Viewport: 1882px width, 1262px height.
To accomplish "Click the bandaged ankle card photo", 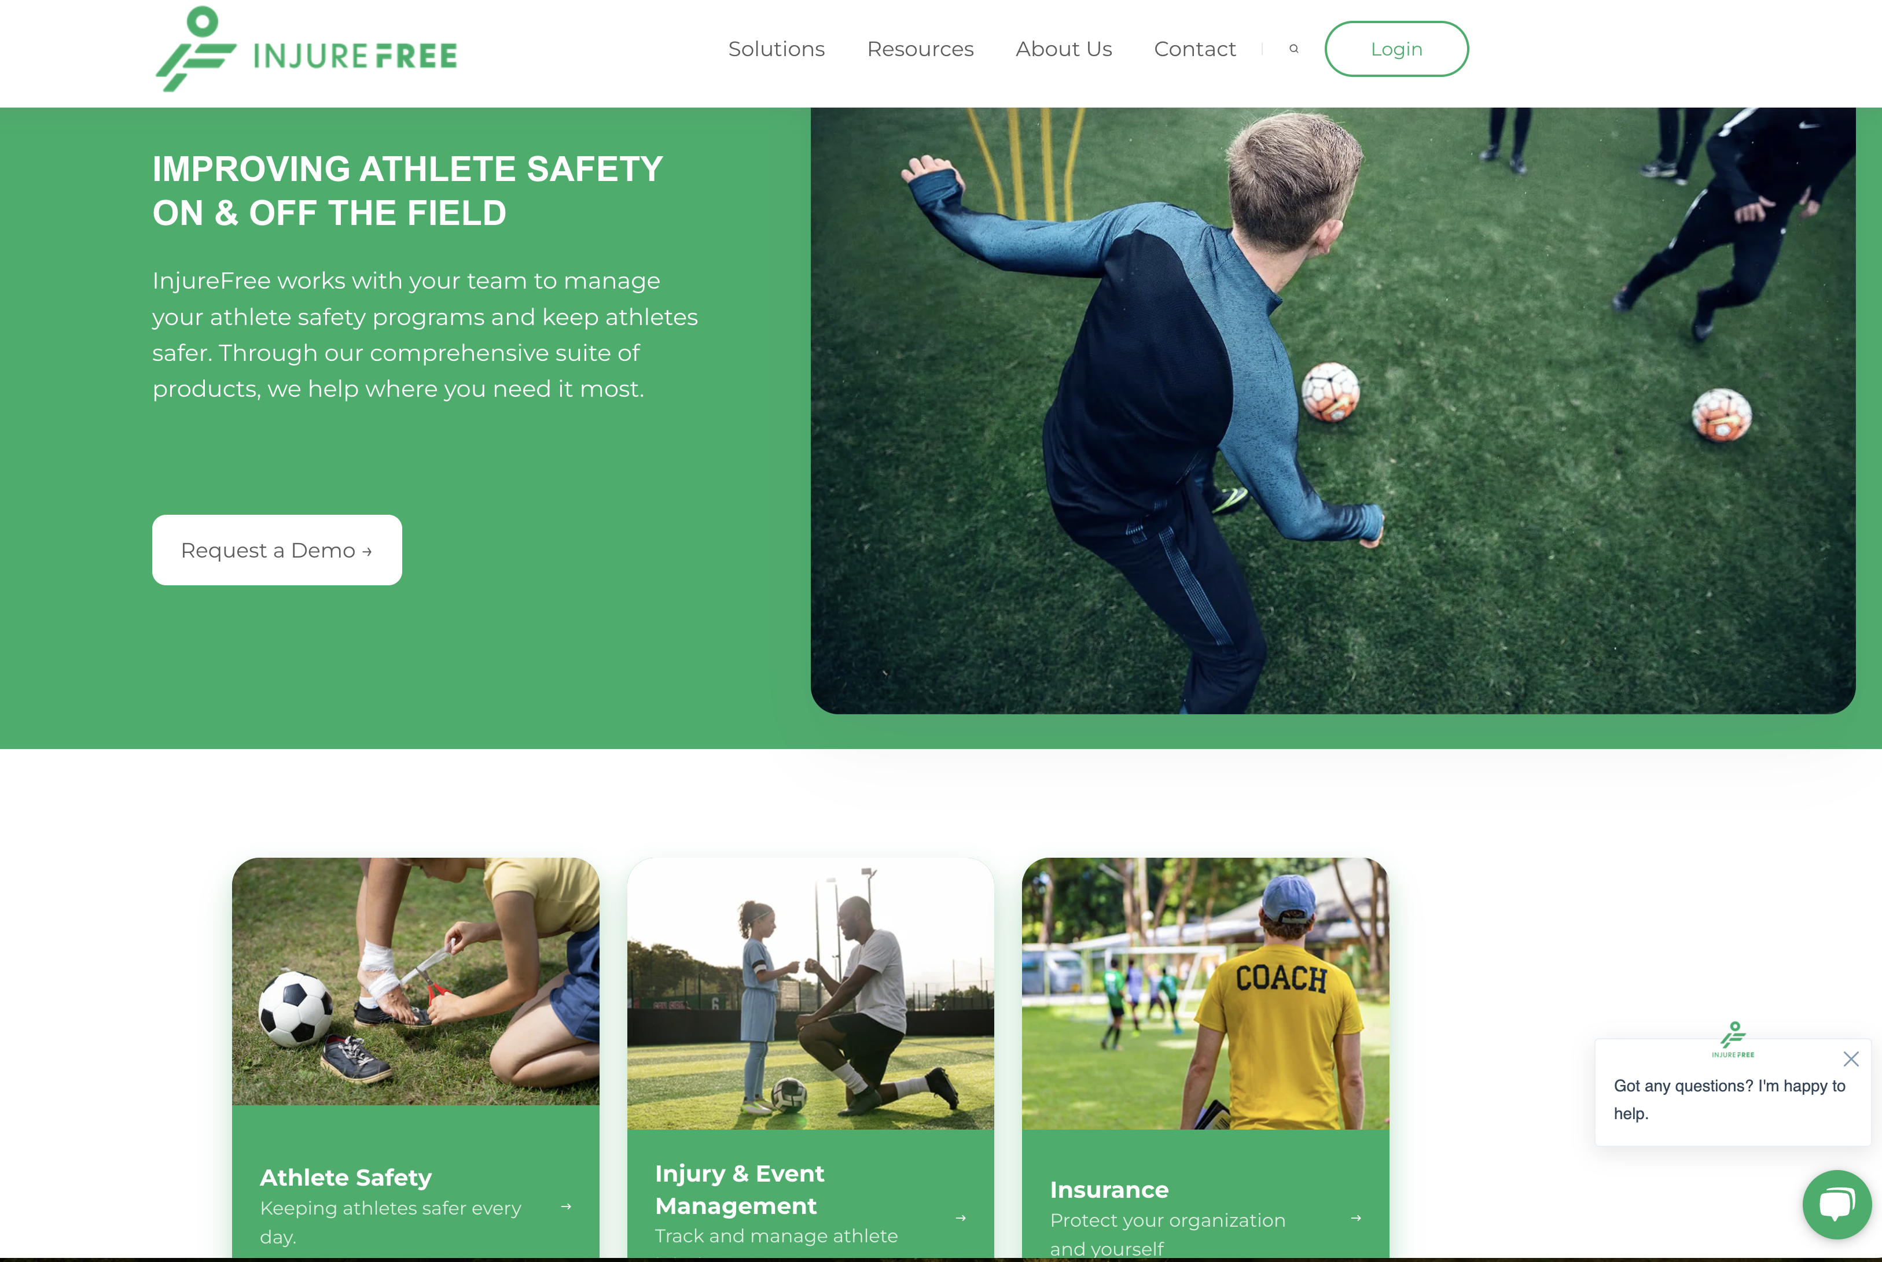I will click(416, 981).
